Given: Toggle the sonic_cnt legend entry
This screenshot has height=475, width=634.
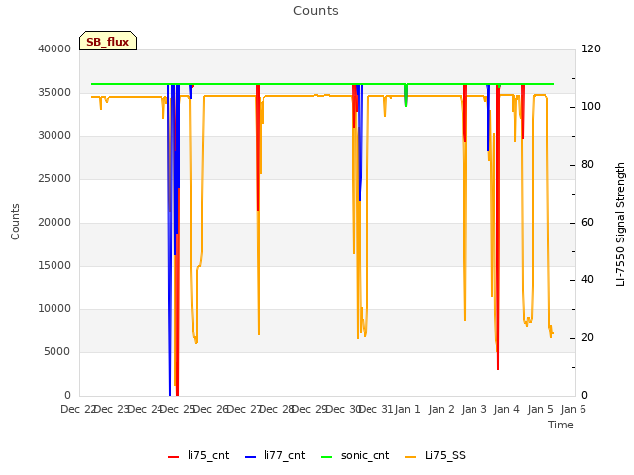Looking at the screenshot, I should point(355,456).
